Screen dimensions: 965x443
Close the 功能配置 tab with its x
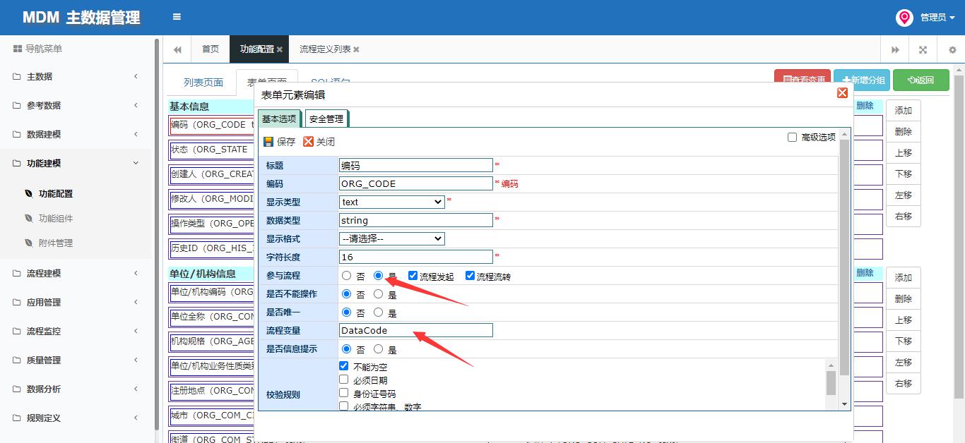click(x=280, y=49)
